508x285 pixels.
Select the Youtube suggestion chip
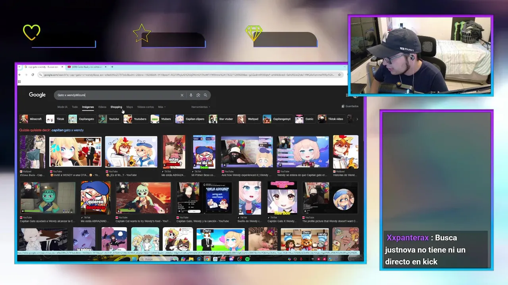(109, 119)
